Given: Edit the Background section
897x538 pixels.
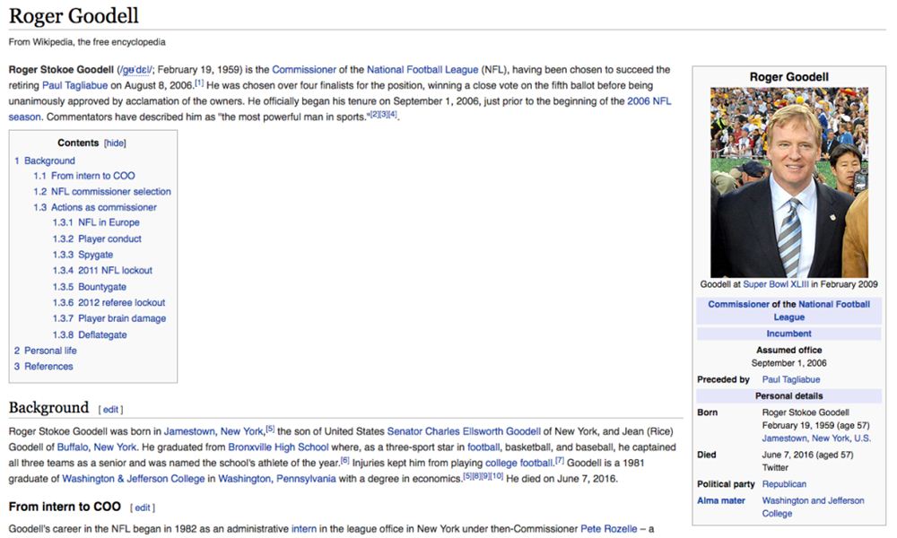Looking at the screenshot, I should (x=110, y=410).
